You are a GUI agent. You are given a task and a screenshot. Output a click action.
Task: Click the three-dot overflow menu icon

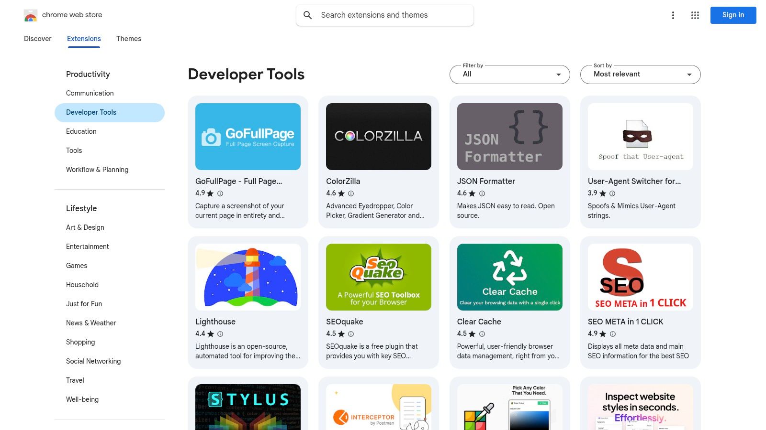[x=673, y=15]
